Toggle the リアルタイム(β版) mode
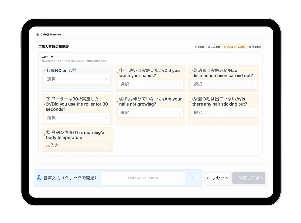 pos(234,47)
